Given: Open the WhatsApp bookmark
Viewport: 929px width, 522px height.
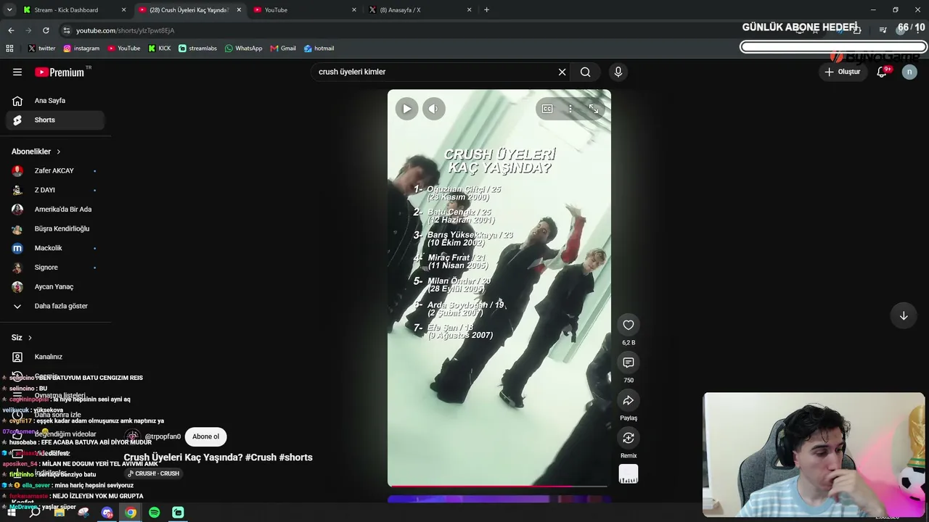Looking at the screenshot, I should click(243, 49).
